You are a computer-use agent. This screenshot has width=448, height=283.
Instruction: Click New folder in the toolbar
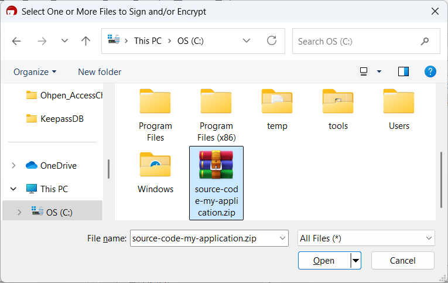(100, 71)
